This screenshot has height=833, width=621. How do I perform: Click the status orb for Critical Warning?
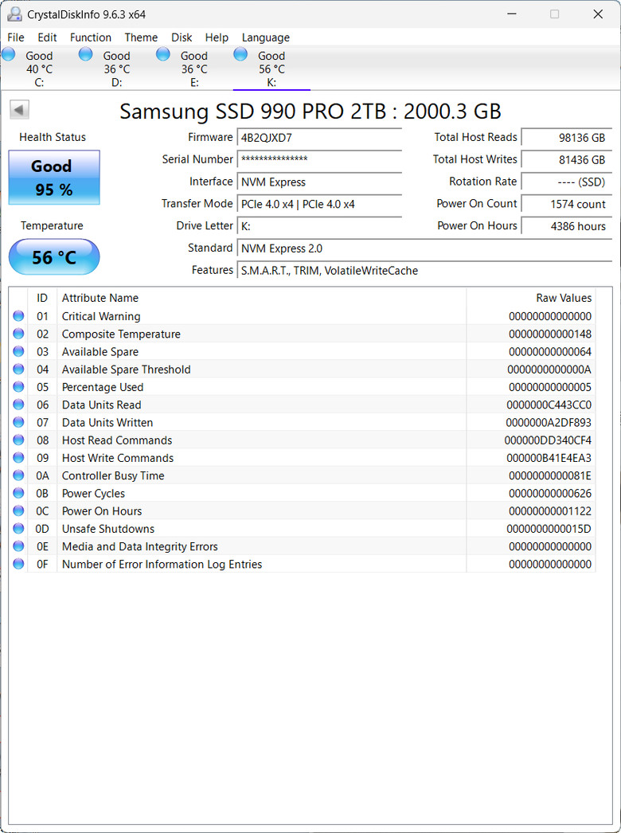pos(18,316)
